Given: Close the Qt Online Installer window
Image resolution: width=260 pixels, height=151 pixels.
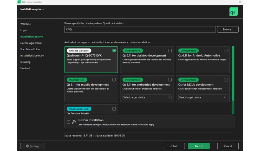Looking at the screenshot, I should click(x=240, y=2).
